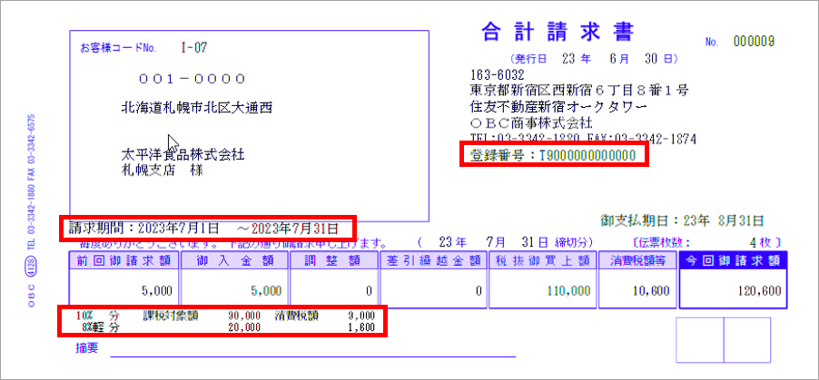The image size is (819, 380).
Task: Select invoice number 000009
Action: tap(754, 42)
